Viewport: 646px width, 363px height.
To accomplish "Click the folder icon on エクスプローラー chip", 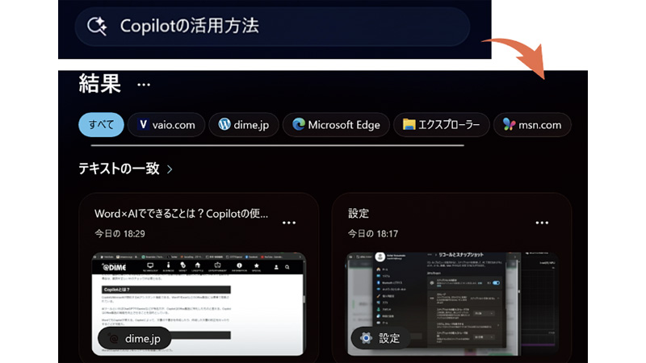I will (x=409, y=124).
